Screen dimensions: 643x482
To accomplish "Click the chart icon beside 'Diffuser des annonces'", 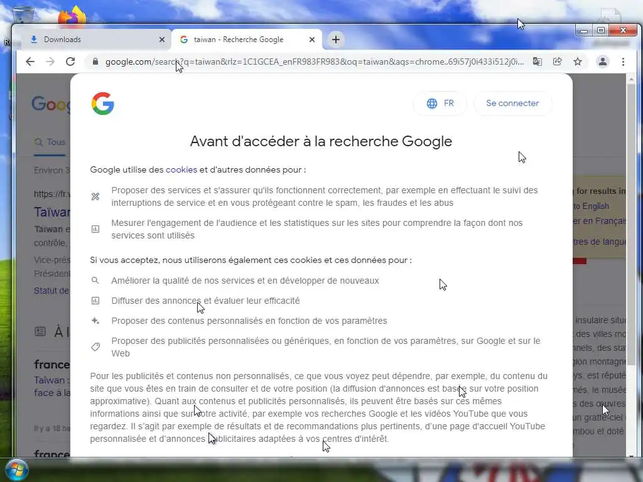I will (x=95, y=301).
